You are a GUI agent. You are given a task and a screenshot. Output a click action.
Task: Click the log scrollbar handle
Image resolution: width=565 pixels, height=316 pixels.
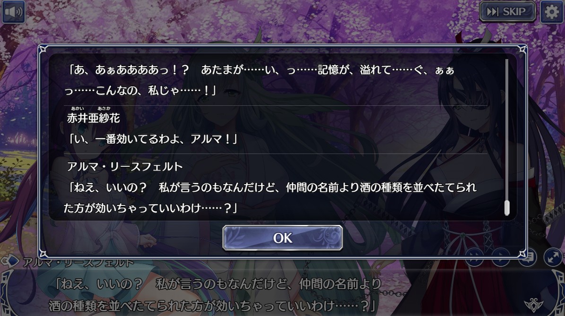(x=507, y=208)
